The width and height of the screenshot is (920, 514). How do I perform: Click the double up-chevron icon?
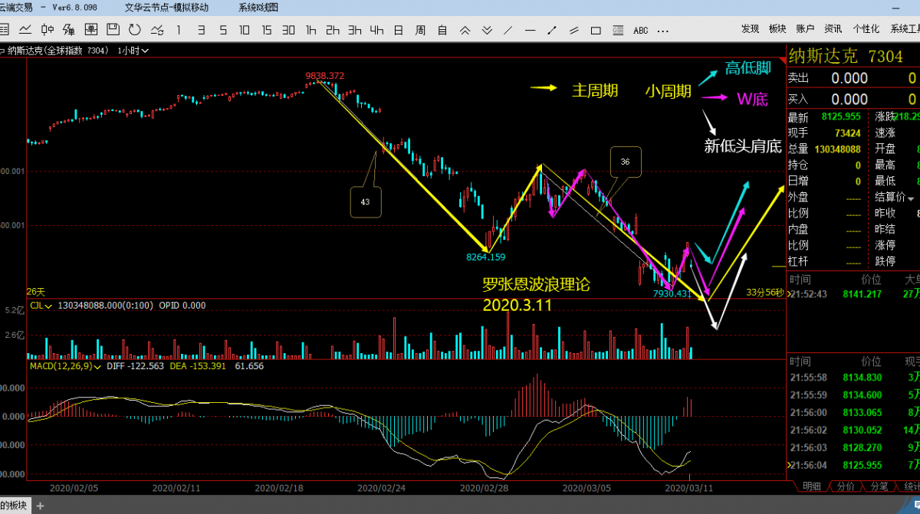coord(465,30)
